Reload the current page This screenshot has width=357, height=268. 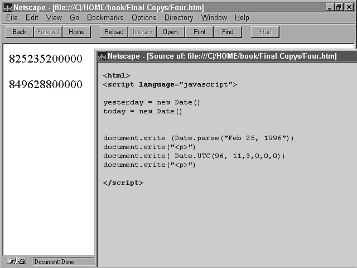pos(114,32)
